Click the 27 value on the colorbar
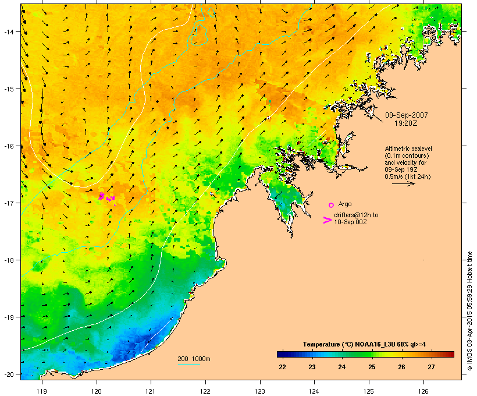The width and height of the screenshot is (477, 396). pos(432,367)
